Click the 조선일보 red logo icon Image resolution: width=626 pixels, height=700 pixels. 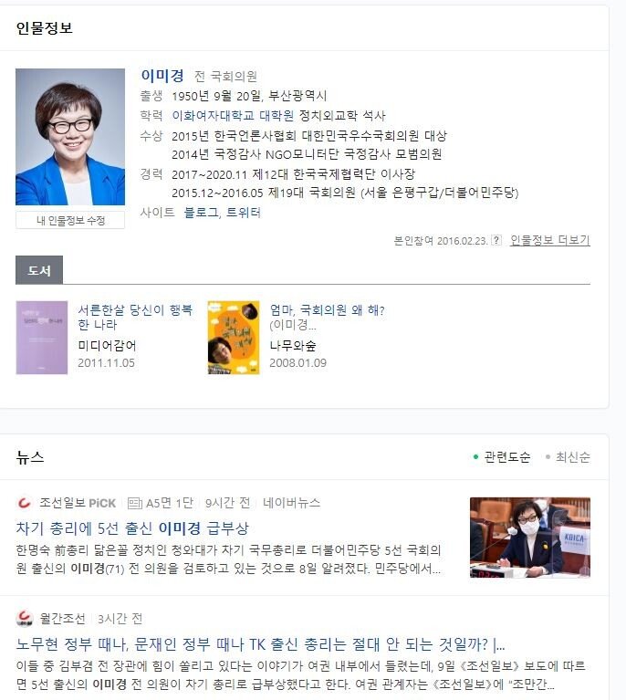coord(24,503)
